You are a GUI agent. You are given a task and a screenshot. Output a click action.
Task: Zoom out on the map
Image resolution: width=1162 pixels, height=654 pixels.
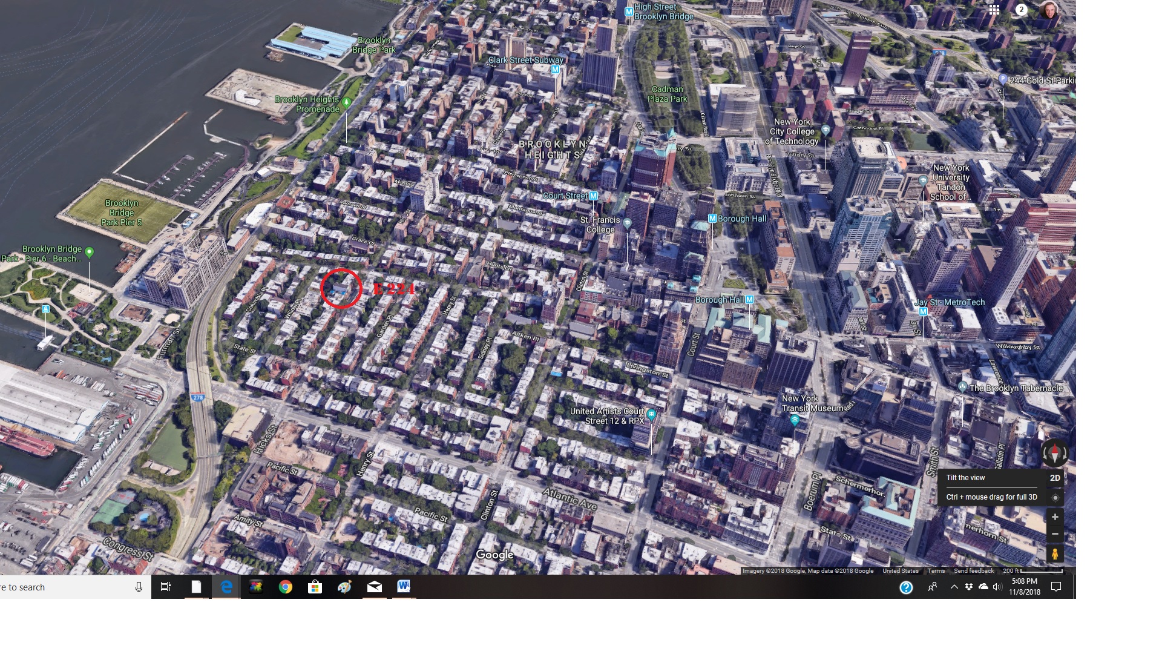(1055, 534)
